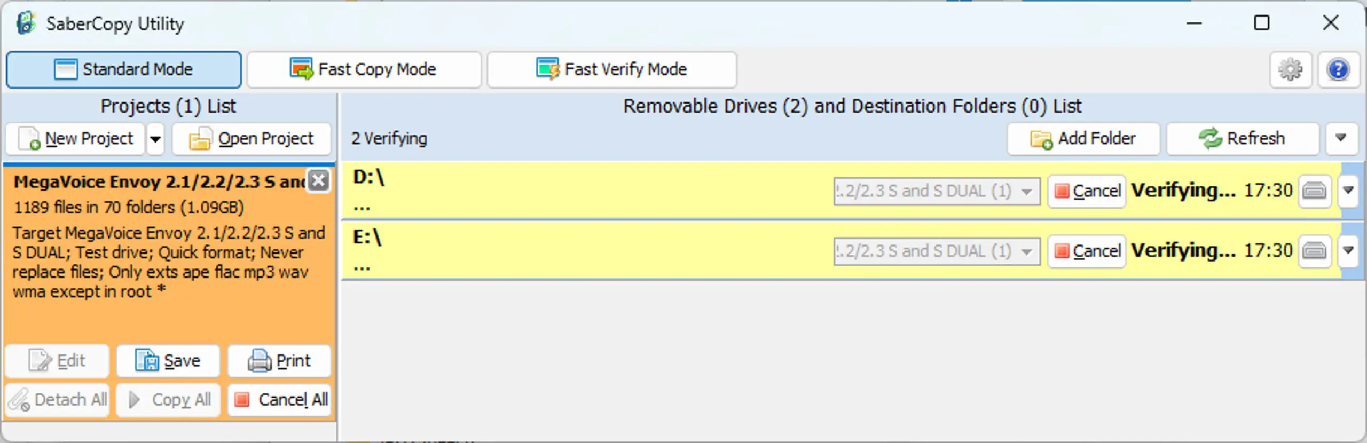The width and height of the screenshot is (1367, 443).
Task: Expand the New Project dropdown arrow
Action: click(x=155, y=139)
